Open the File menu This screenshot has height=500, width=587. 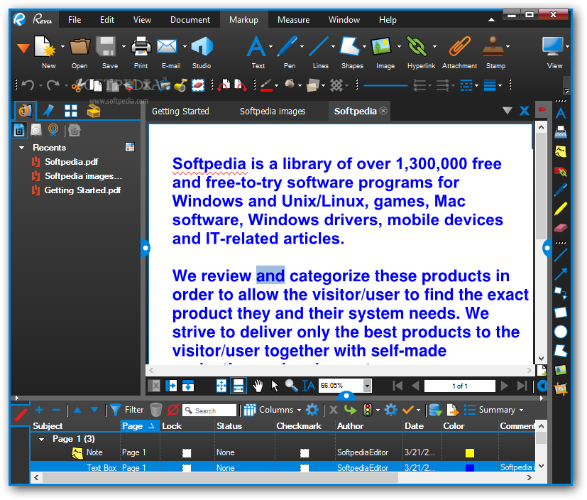75,19
